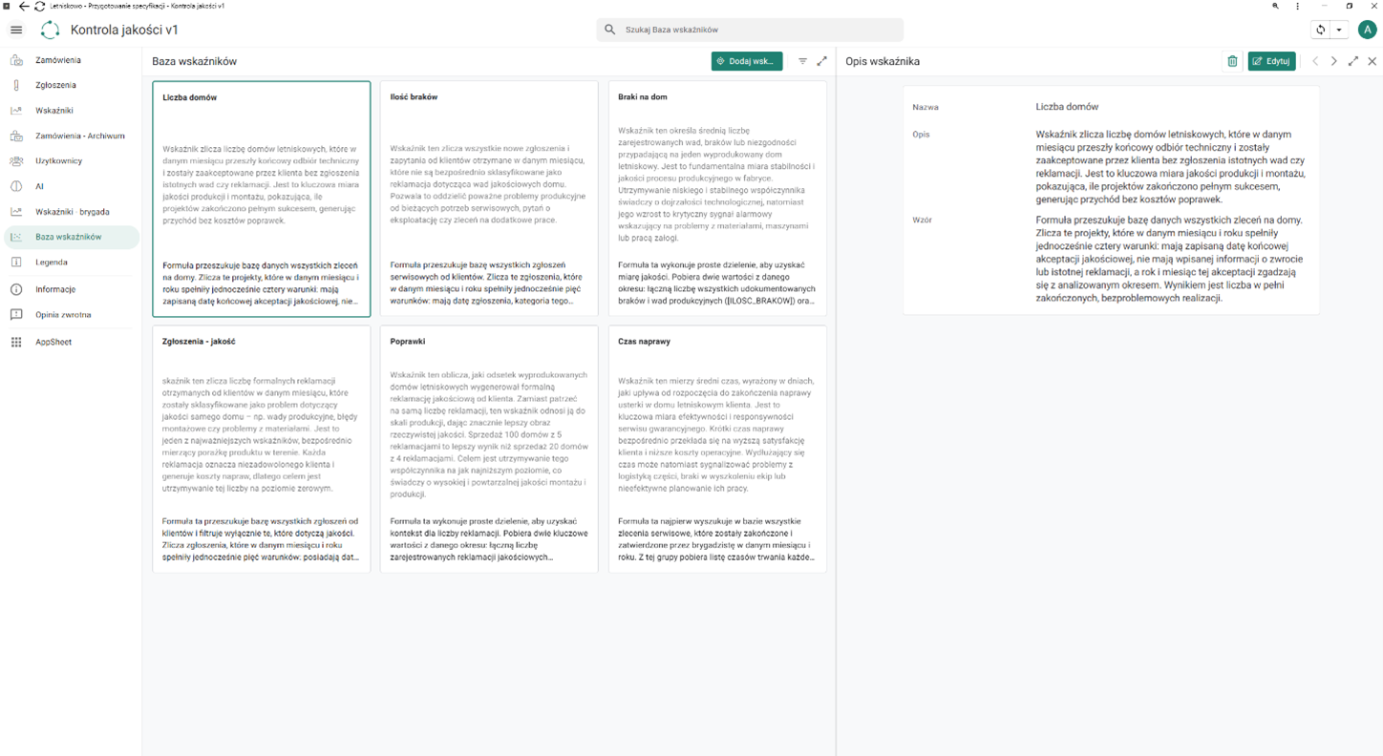Expand the Opis wskaźnika detail panel
Image resolution: width=1383 pixels, height=756 pixels.
[x=1352, y=61]
